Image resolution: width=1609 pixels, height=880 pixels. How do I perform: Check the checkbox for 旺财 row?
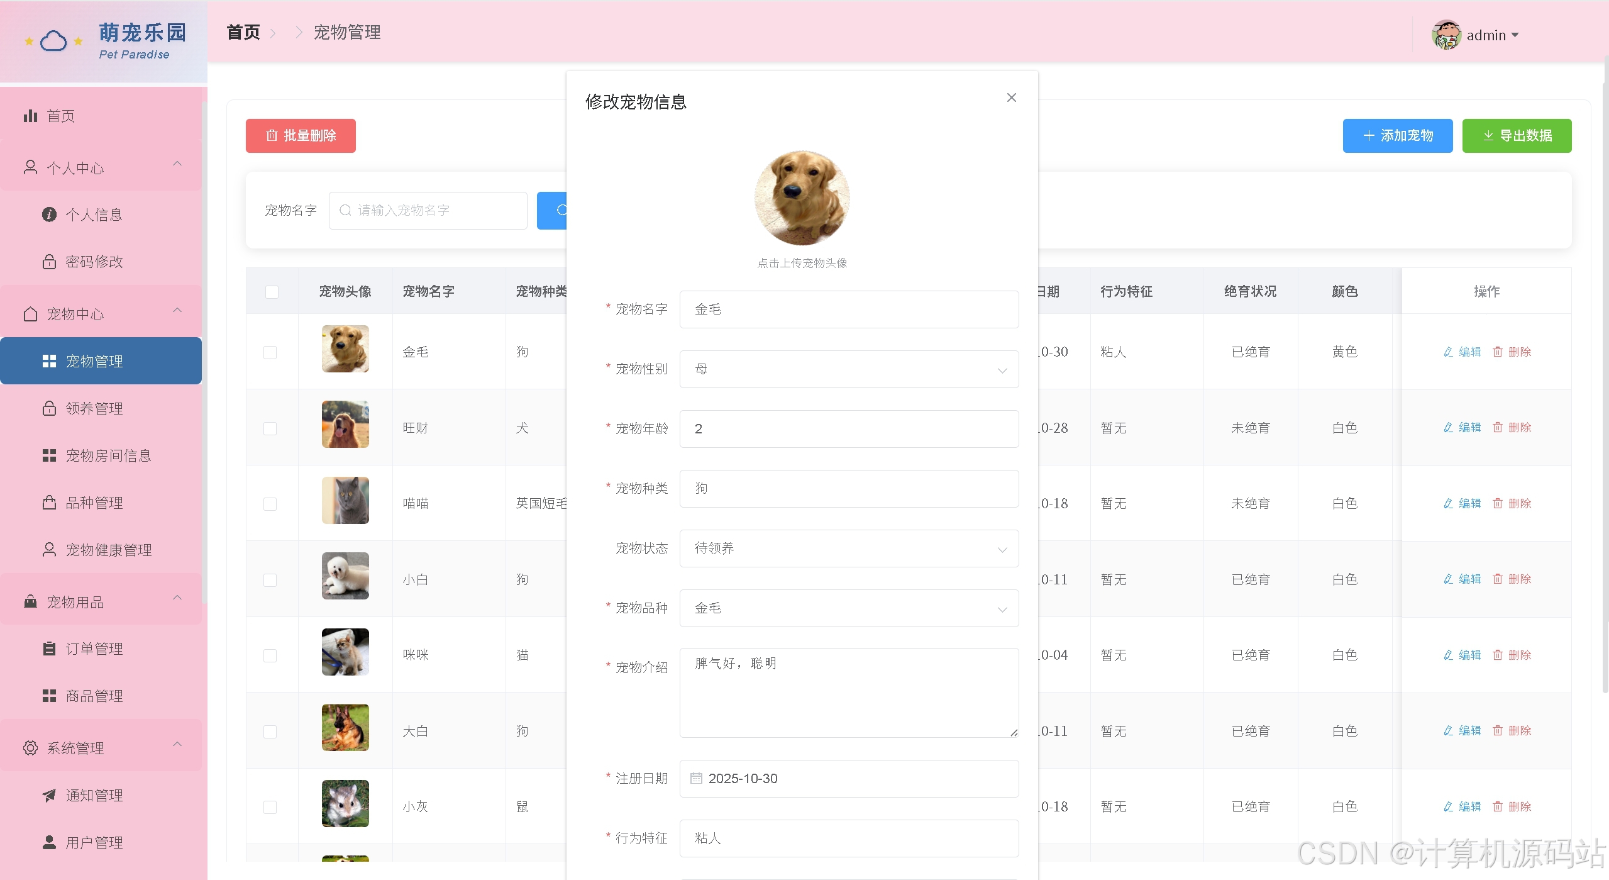(270, 428)
